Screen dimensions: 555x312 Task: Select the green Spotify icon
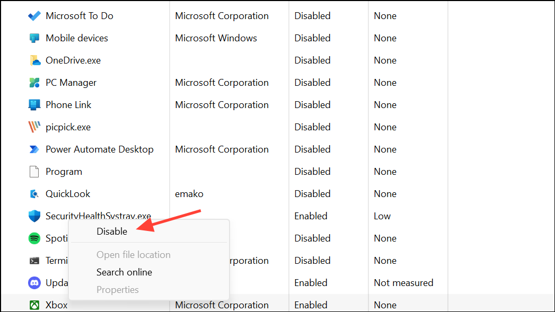point(34,238)
